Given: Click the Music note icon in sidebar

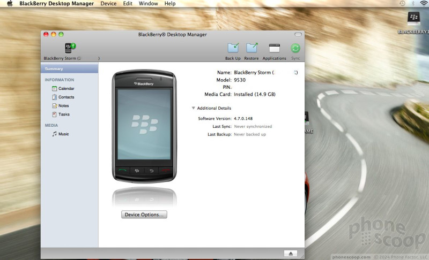Looking at the screenshot, I should click(55, 134).
